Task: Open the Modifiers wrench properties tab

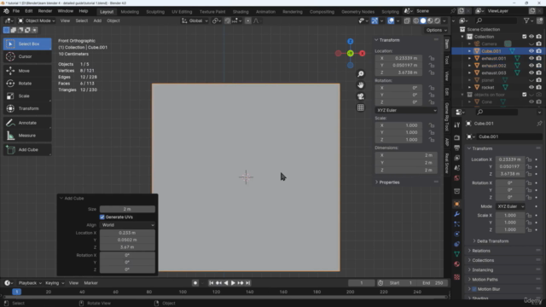Action: coord(457,214)
